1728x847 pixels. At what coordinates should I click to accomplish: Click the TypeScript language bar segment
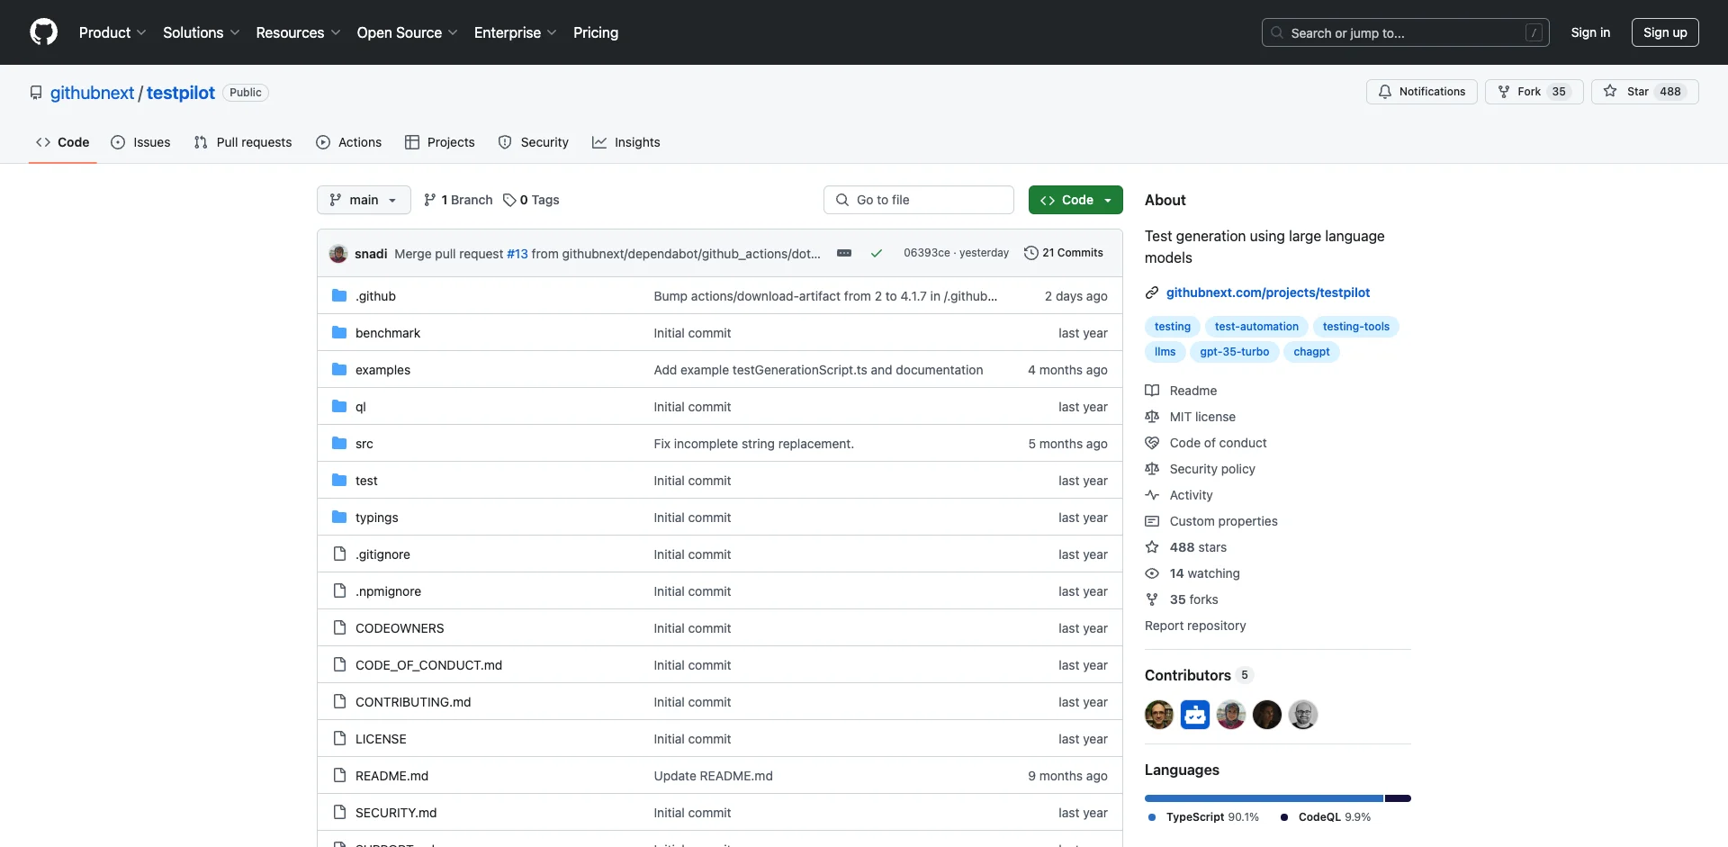click(x=1264, y=798)
